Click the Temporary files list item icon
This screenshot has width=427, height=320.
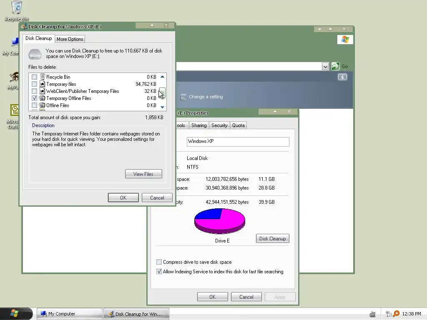pyautogui.click(x=42, y=84)
